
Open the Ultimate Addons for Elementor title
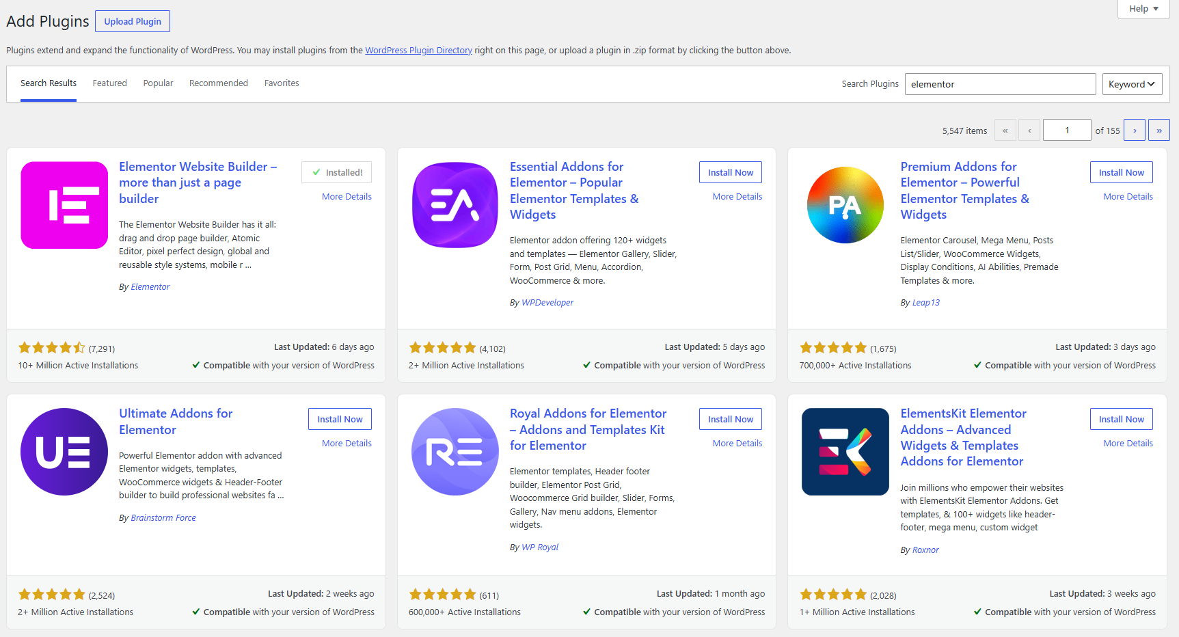tap(176, 422)
